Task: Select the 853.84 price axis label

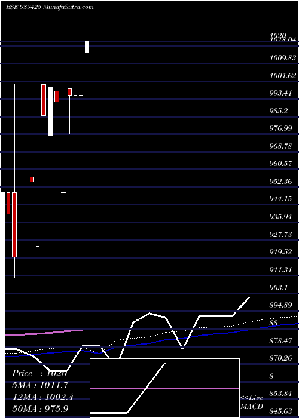Action: 280,393
